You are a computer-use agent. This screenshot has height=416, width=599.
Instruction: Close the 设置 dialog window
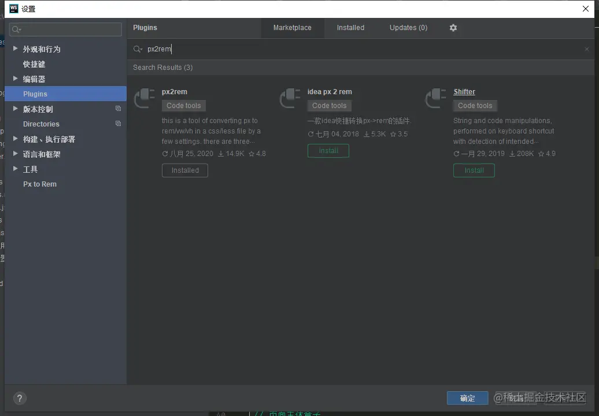pos(586,9)
